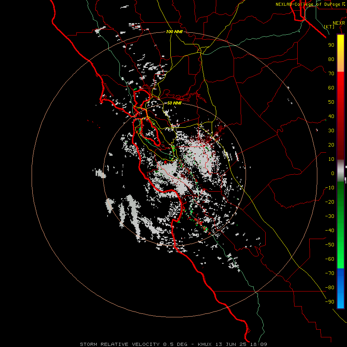Pick the bright green segment of the color bar
Screen dimensions: 347x347
(340, 254)
